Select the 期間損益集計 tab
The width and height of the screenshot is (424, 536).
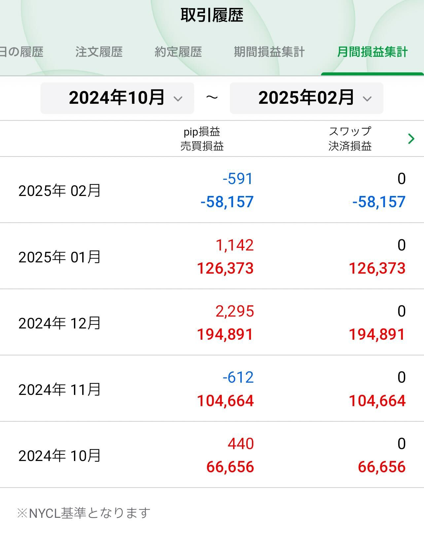[x=269, y=52]
